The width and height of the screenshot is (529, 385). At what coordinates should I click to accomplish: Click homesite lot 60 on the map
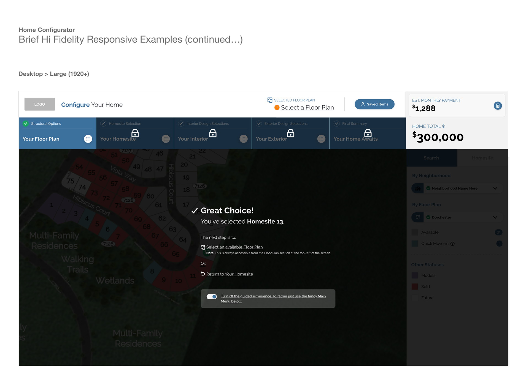point(150,196)
